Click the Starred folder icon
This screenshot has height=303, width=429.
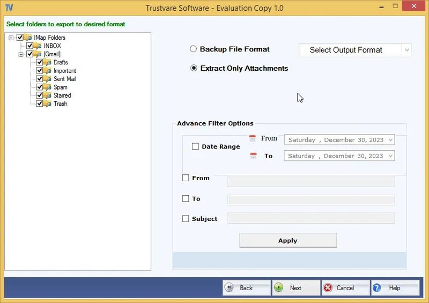click(47, 95)
